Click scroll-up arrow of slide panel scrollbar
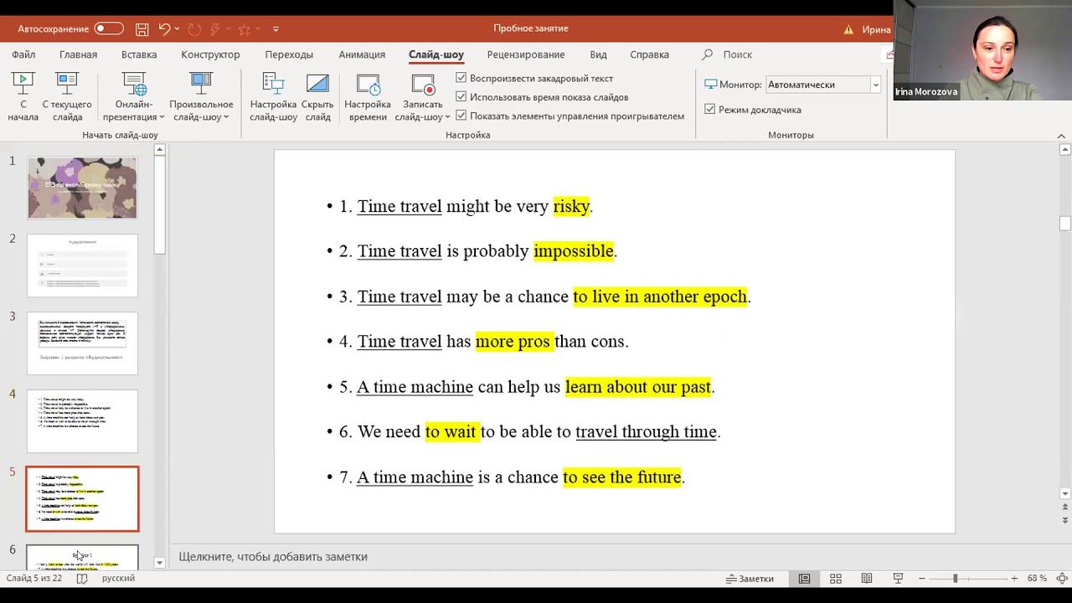Screen dimensions: 1072x603 [160, 150]
